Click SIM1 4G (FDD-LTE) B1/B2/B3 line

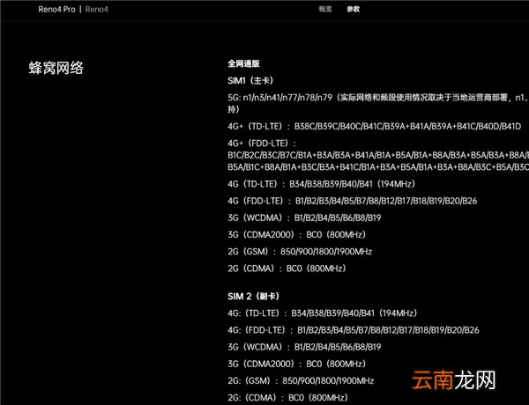click(352, 201)
